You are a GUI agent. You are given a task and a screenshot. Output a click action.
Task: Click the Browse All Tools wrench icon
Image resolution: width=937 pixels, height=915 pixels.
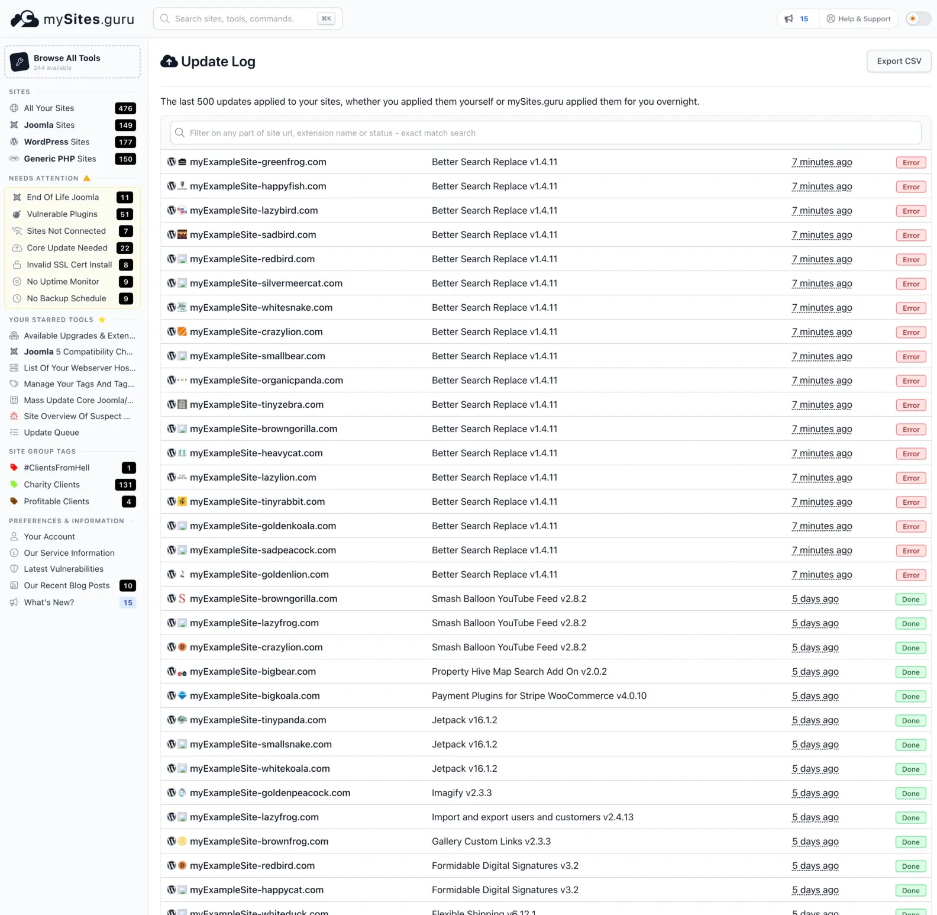(20, 62)
